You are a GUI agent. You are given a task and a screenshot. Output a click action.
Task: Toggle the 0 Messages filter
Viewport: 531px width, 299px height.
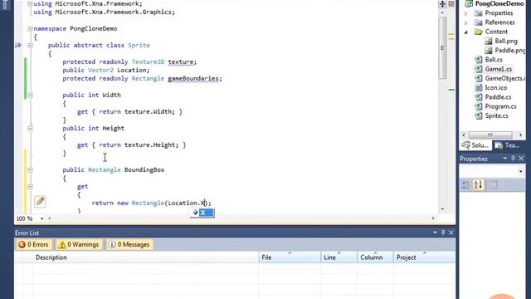tap(129, 244)
